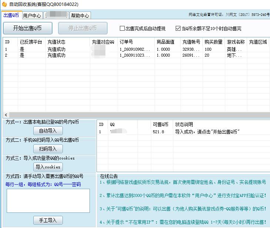This screenshot has width=270, height=228.
Task: Switch to the 出售Q币 tab
Action: point(11,15)
